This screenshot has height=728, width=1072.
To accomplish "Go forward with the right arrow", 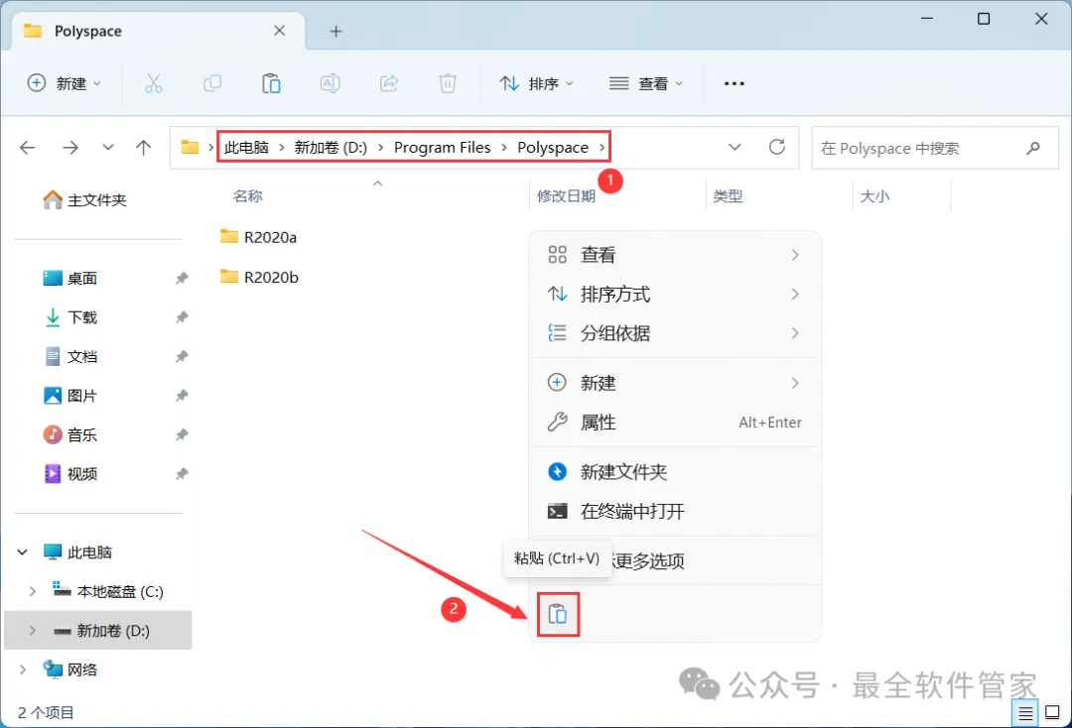I will click(x=70, y=148).
